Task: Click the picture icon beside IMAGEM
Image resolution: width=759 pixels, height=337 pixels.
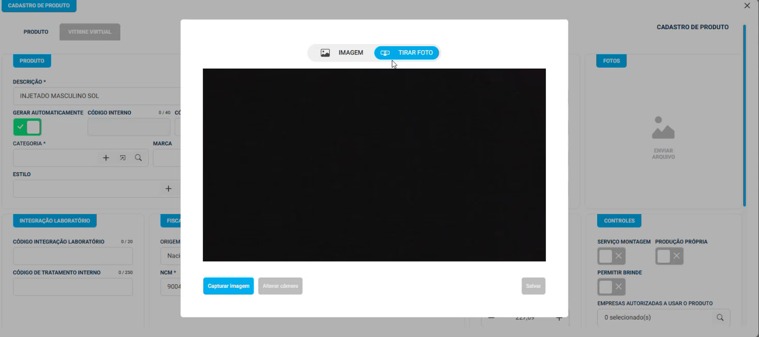Action: (325, 53)
